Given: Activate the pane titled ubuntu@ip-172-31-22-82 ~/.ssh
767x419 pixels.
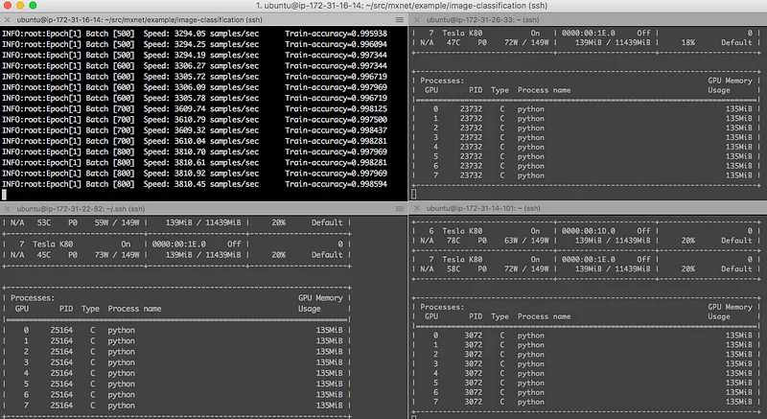Looking at the screenshot, I should (x=81, y=209).
